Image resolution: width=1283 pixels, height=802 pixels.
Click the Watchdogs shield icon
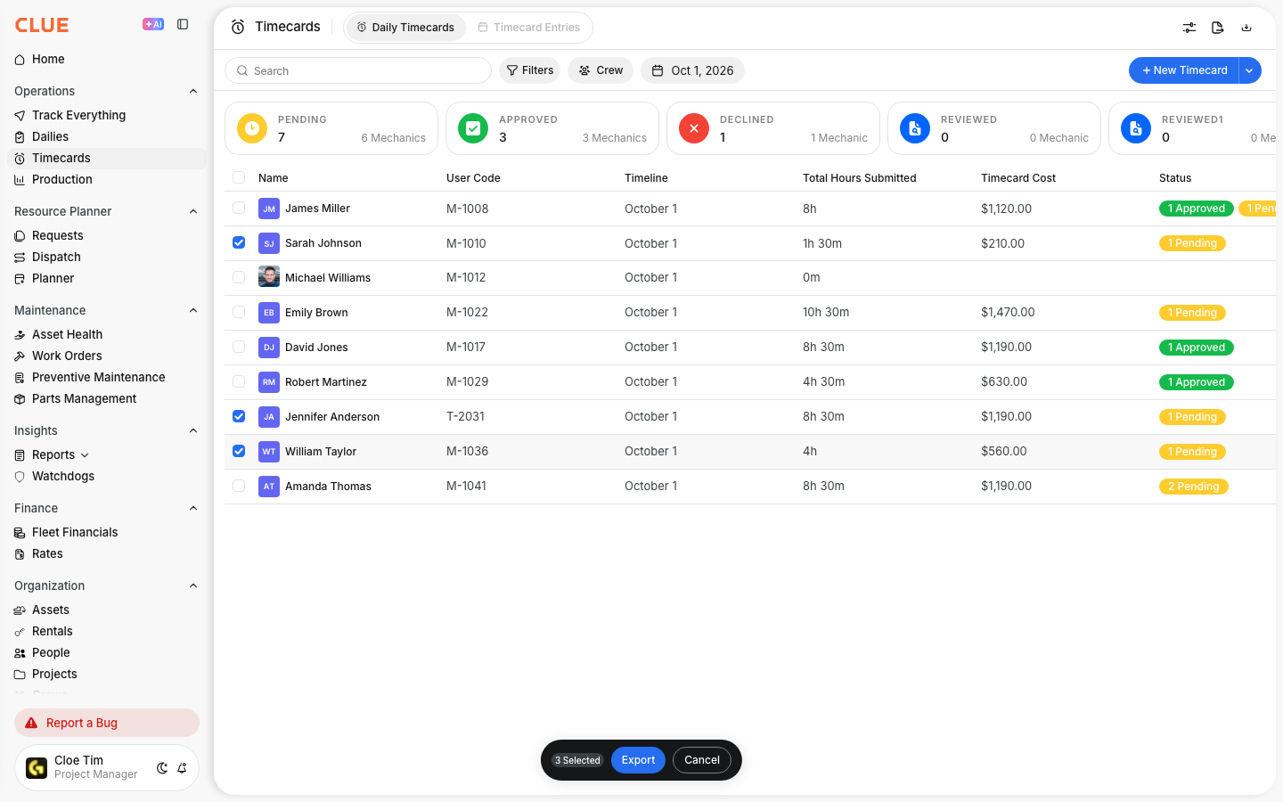point(20,477)
